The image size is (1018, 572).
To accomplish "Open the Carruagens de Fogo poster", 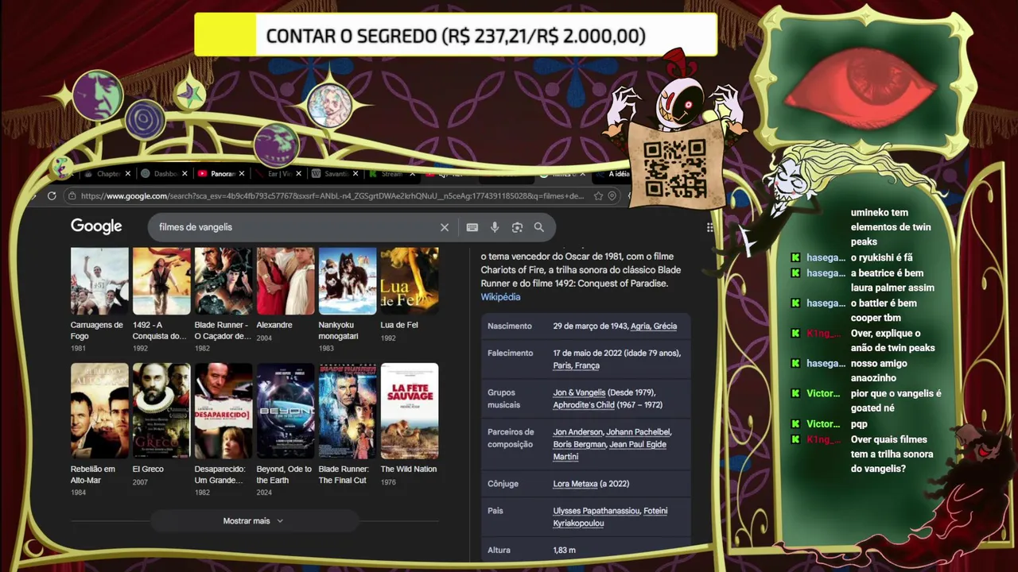I will pos(99,280).
